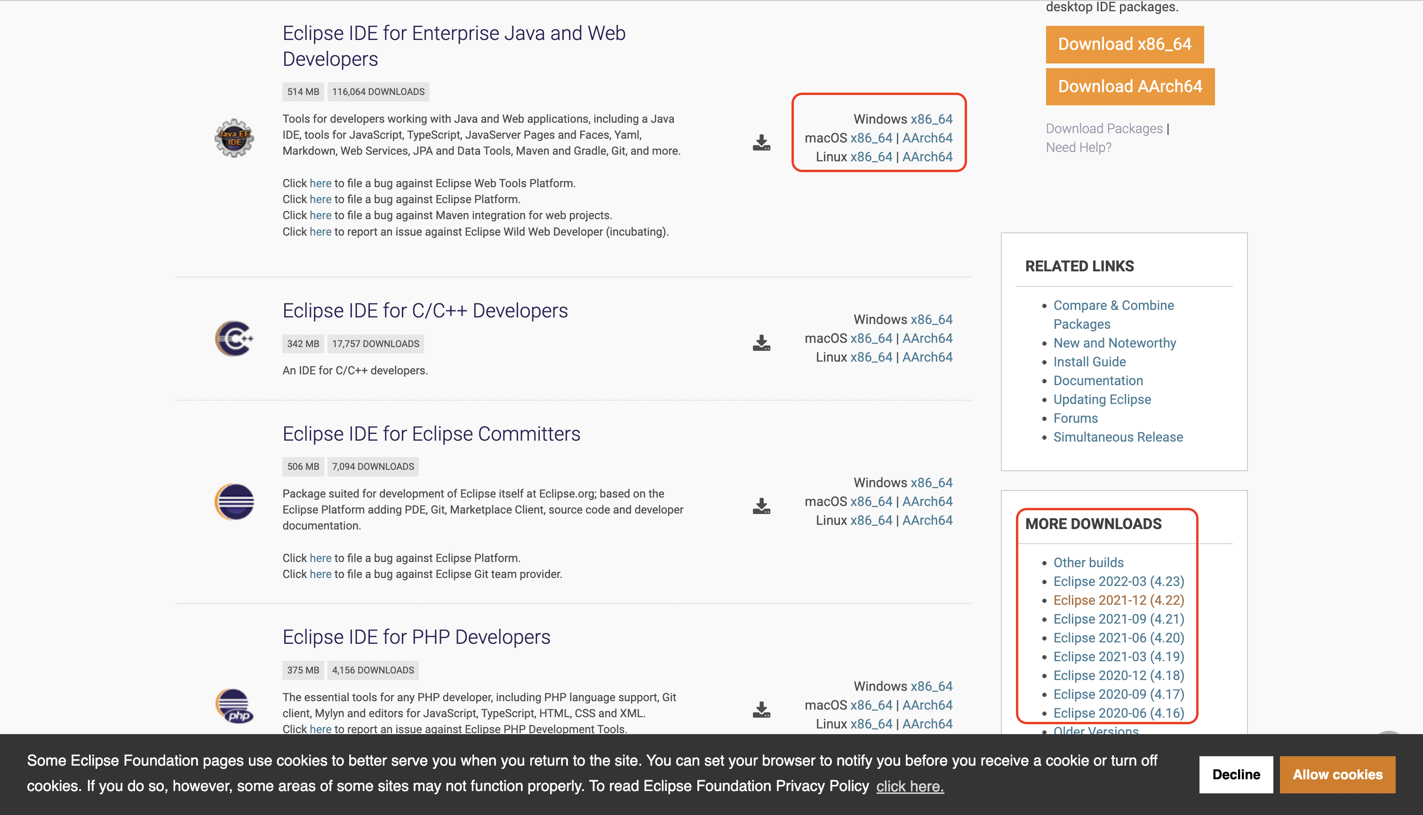Image resolution: width=1423 pixels, height=815 pixels.
Task: Click download icon for Eclipse Committers package
Action: pos(761,506)
